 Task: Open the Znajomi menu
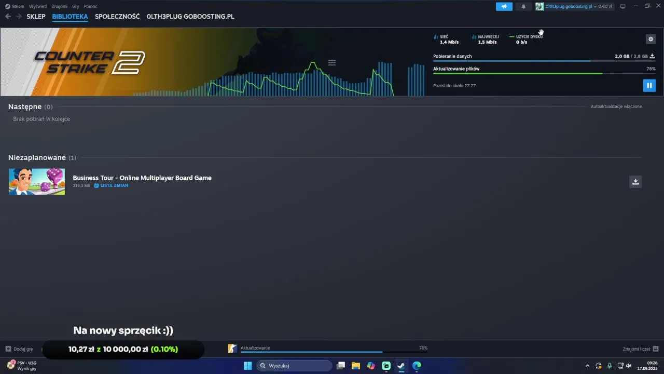click(60, 6)
